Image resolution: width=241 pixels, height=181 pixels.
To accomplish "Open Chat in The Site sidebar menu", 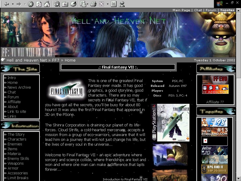I will (x=12, y=92).
